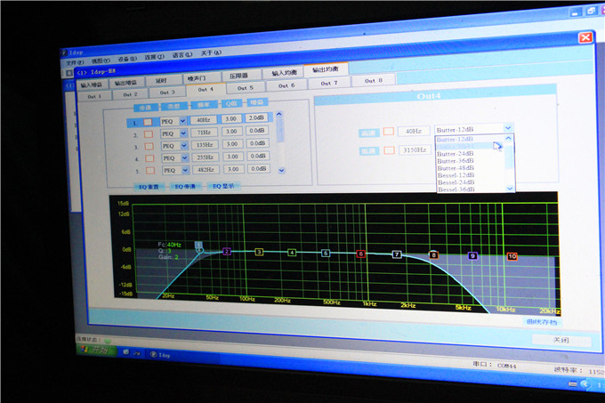The height and width of the screenshot is (403, 605).
Task: Toggle bypass checkbox for EQ band 4
Action: (x=149, y=158)
